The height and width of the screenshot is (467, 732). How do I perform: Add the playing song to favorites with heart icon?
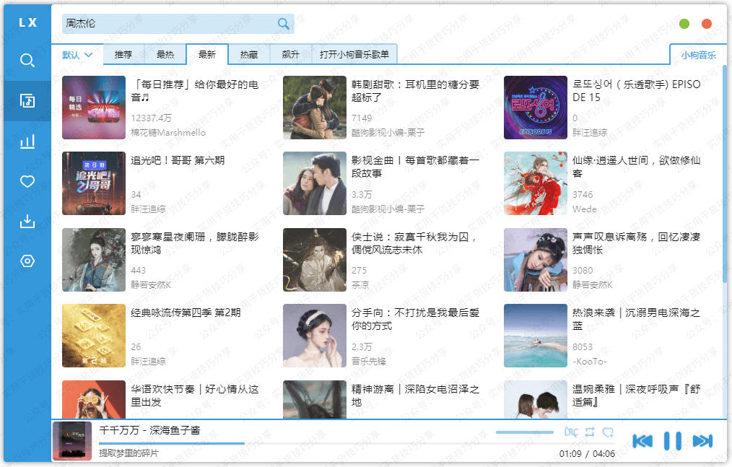(x=609, y=431)
